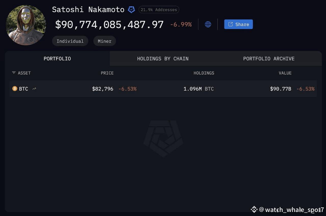Viewport: 326px width, 216px height.
Task: Click the -6.99% total change figure
Action: pyautogui.click(x=181, y=24)
